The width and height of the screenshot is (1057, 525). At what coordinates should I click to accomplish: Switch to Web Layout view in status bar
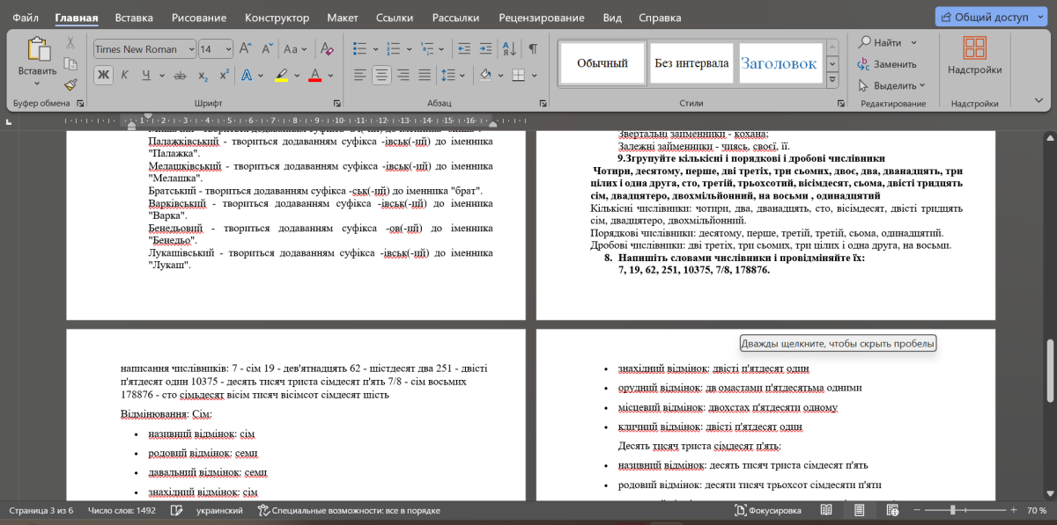892,510
